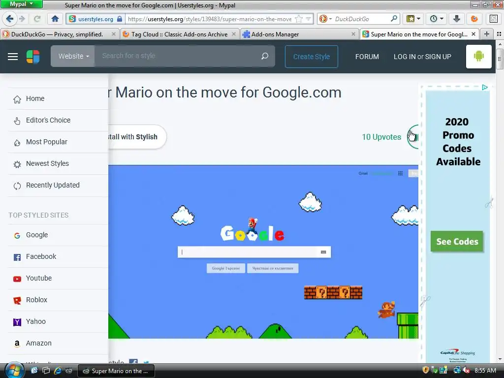Open the URL history dropdown arrow
Image resolution: width=504 pixels, height=378 pixels.
coord(308,19)
